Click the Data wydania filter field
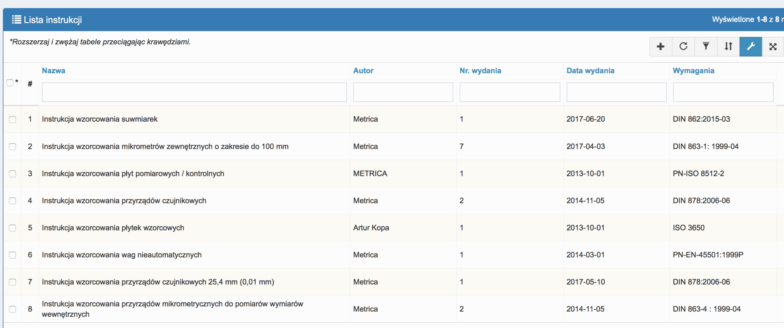This screenshot has width=784, height=328. [616, 92]
